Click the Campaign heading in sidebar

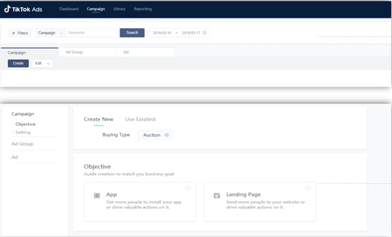tap(23, 114)
